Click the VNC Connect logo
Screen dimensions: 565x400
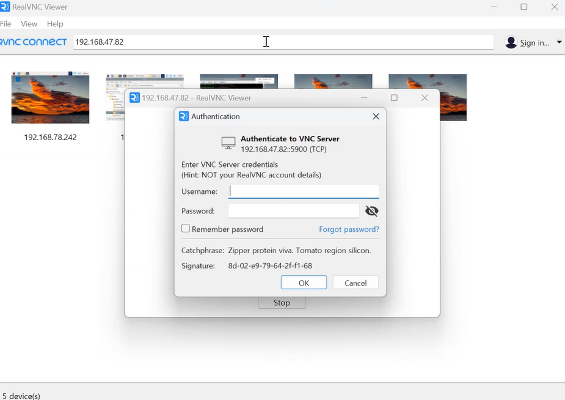[x=33, y=42]
